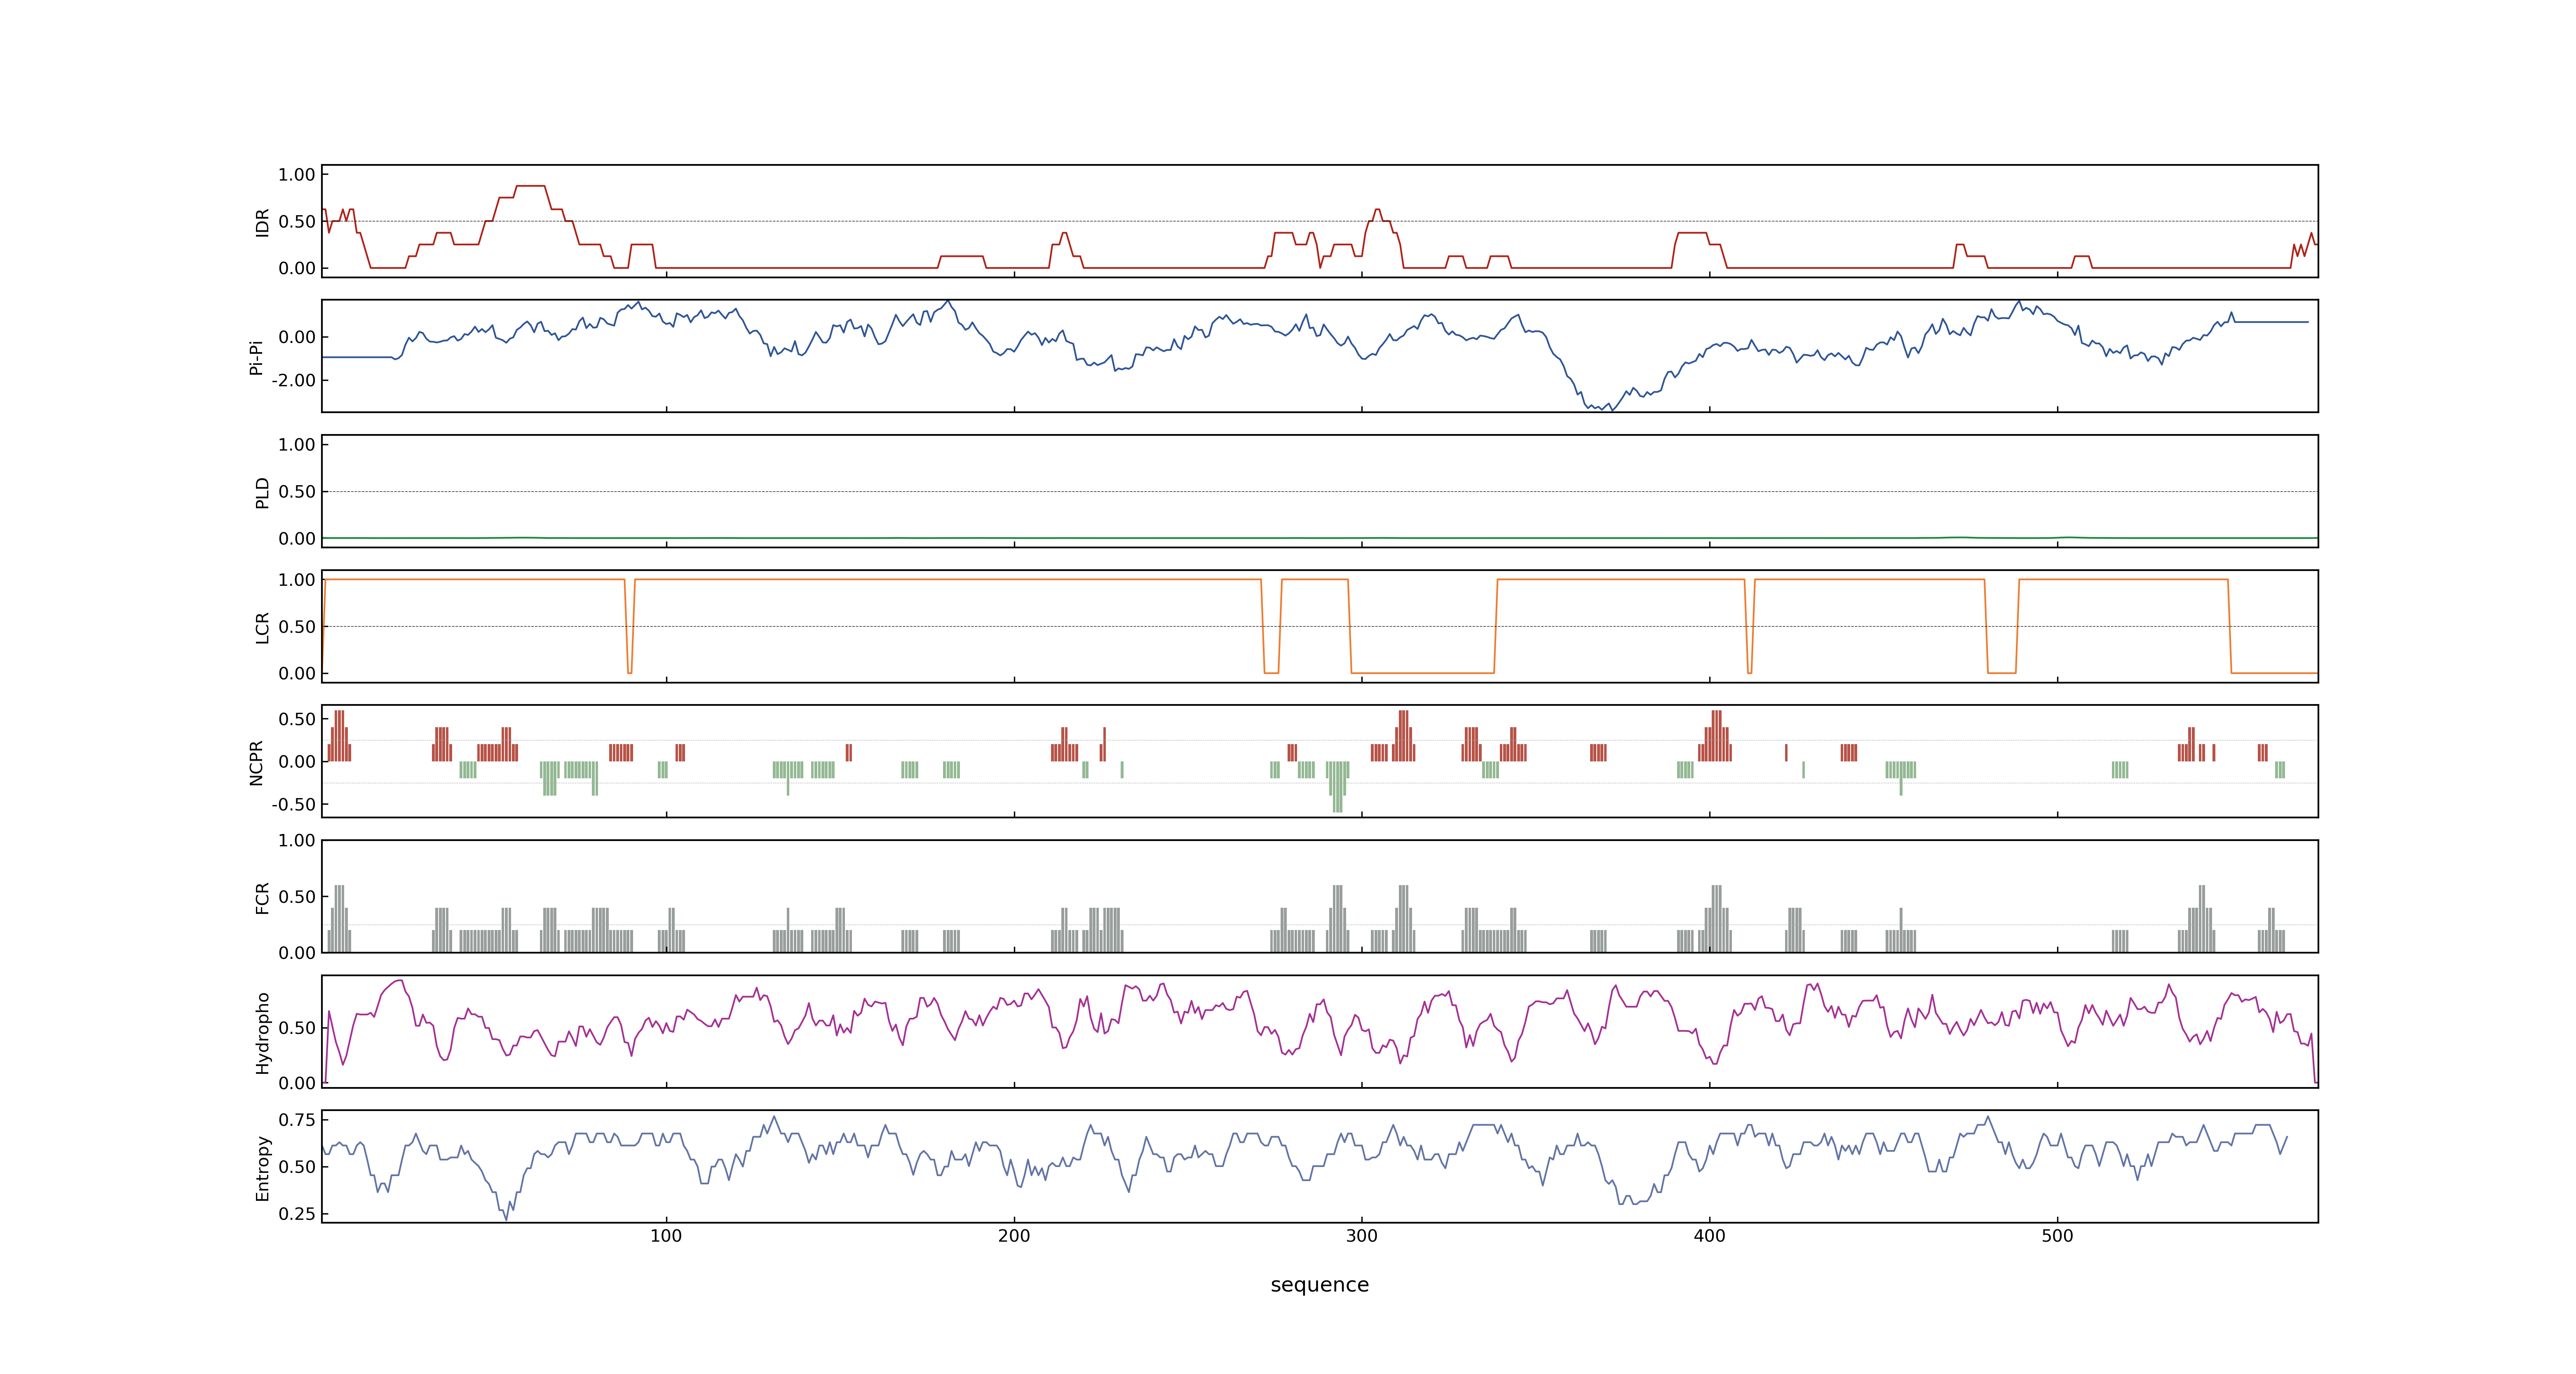Click the -2.00 tick on Pi-Pi axis
This screenshot has width=2576, height=1374.
293,381
